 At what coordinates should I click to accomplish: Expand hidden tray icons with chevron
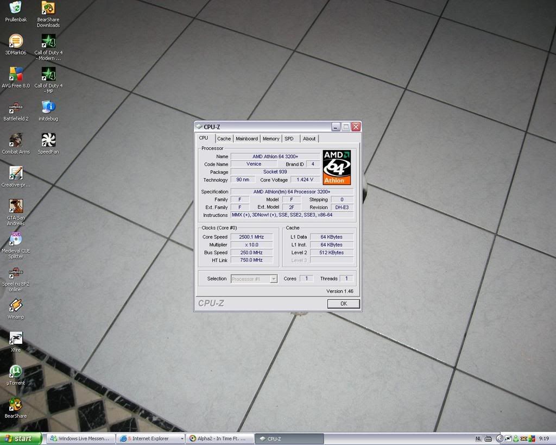pyautogui.click(x=500, y=438)
